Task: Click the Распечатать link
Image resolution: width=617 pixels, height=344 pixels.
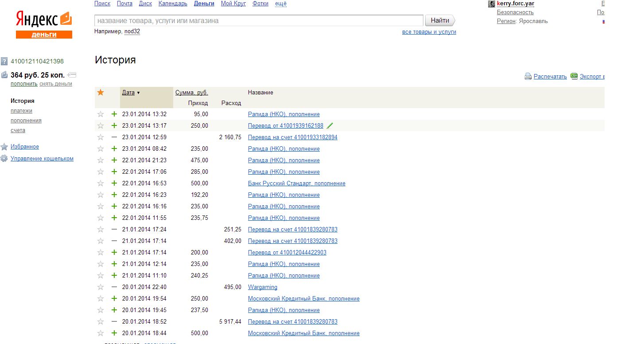Action: tap(550, 77)
